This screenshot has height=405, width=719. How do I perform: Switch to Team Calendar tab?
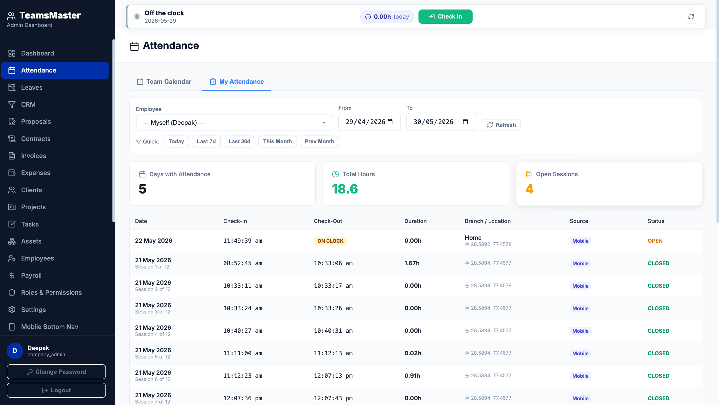pos(164,81)
